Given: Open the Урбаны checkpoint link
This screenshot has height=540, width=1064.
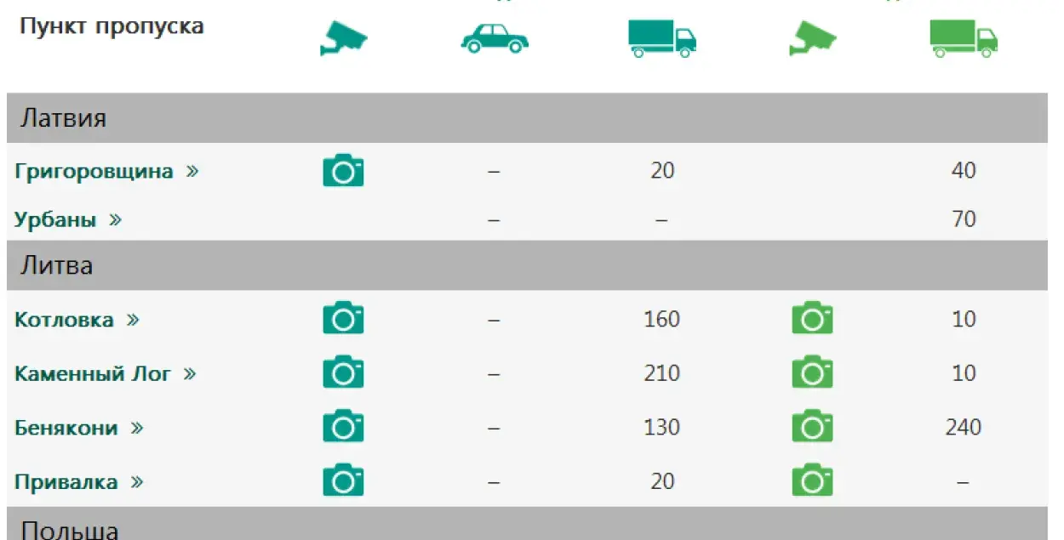Looking at the screenshot, I should pyautogui.click(x=68, y=220).
